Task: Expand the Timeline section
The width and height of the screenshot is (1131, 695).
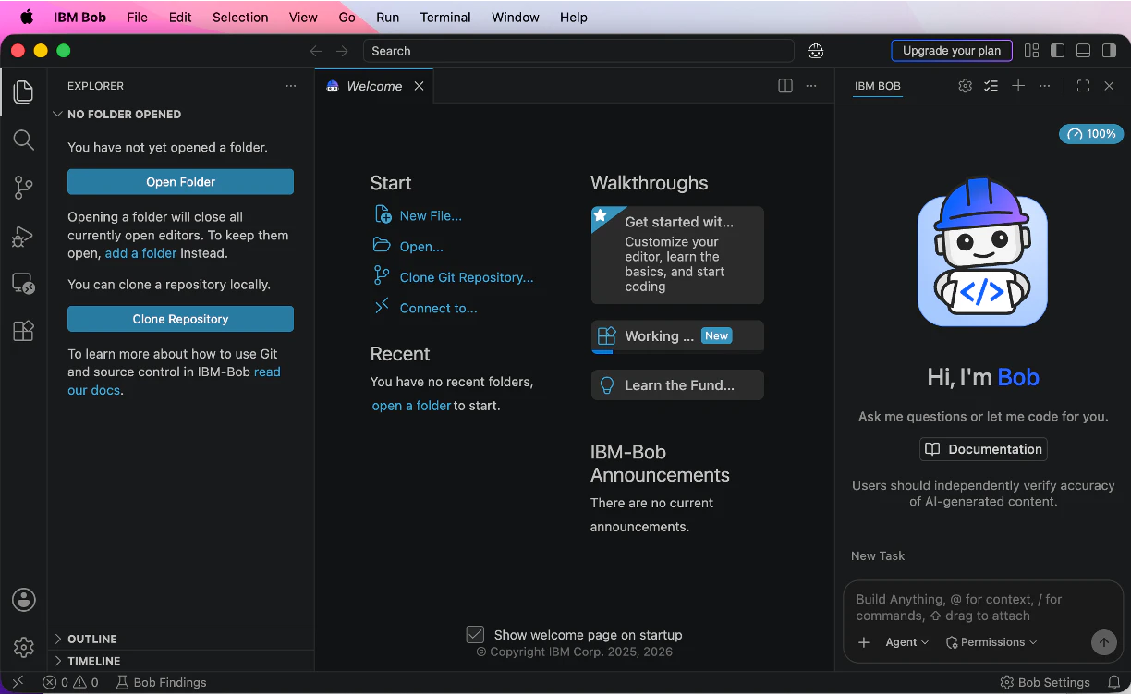Action: pyautogui.click(x=181, y=661)
